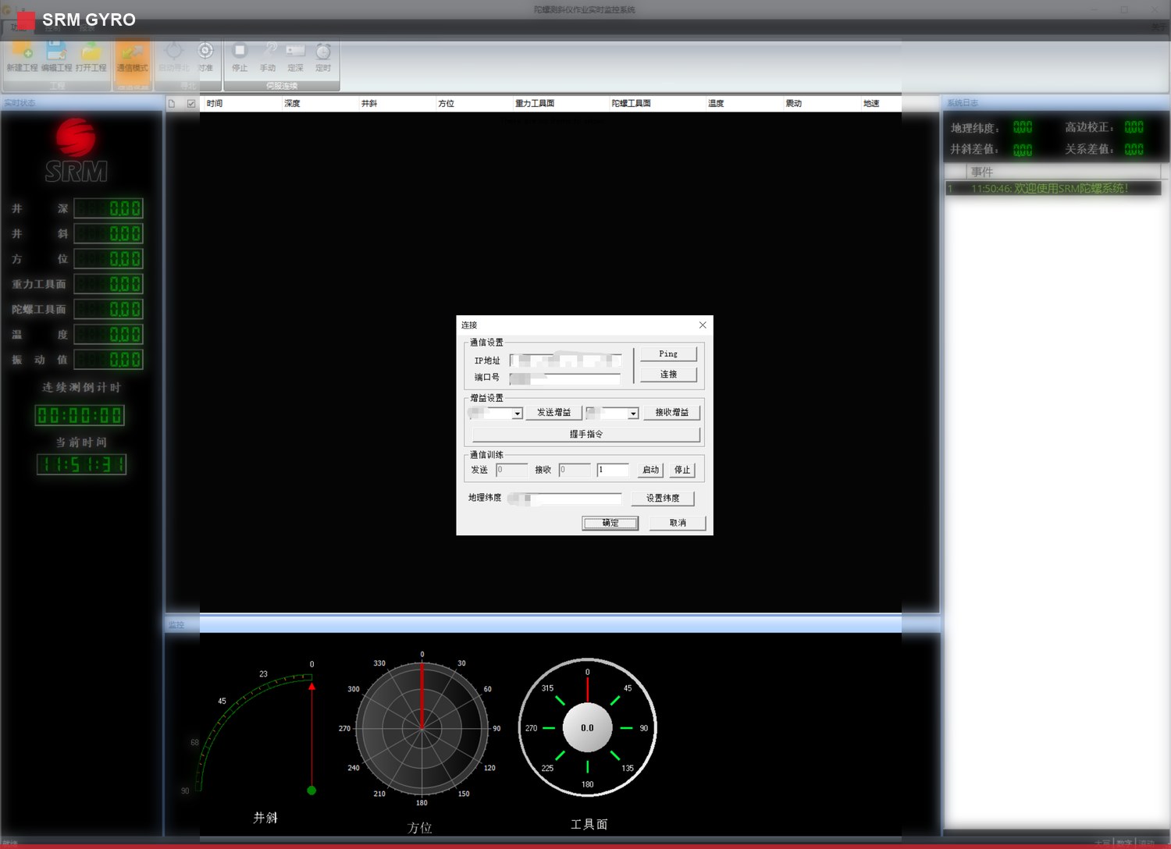Click the 启动寻北 north-seeking icon
Screen dimensions: 1171x849
[173, 56]
